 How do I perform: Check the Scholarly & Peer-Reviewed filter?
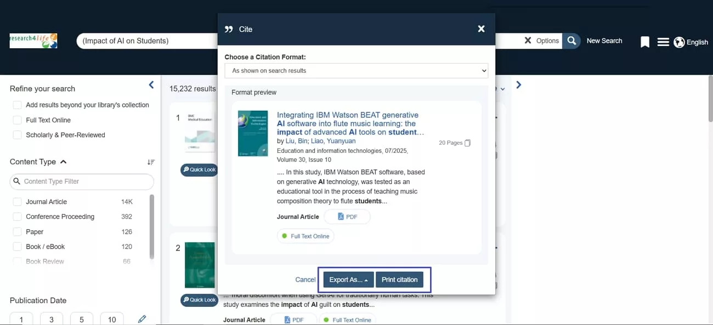tap(18, 135)
